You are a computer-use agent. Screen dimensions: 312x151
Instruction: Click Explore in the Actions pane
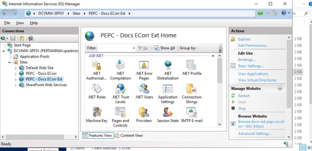(x=244, y=39)
